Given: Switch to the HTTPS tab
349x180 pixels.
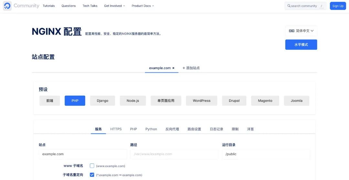Looking at the screenshot, I should (116, 129).
